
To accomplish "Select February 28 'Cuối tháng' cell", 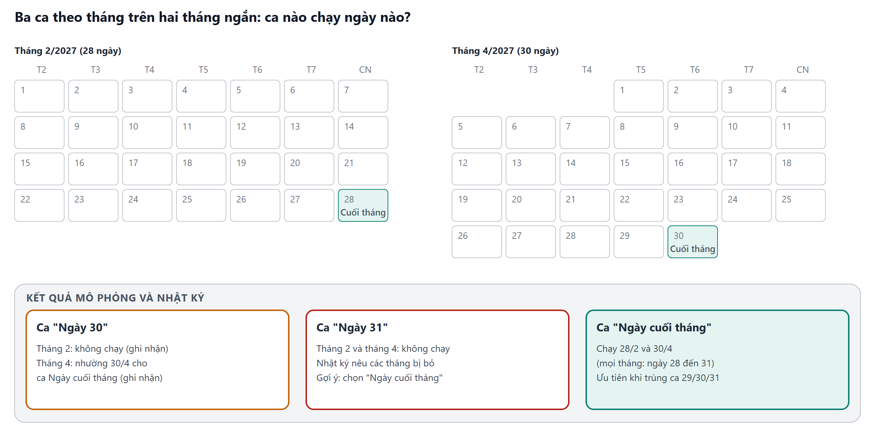I will pyautogui.click(x=363, y=205).
